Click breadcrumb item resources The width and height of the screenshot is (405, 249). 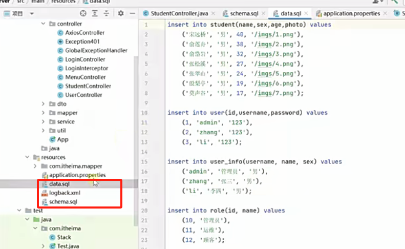[63, 2]
